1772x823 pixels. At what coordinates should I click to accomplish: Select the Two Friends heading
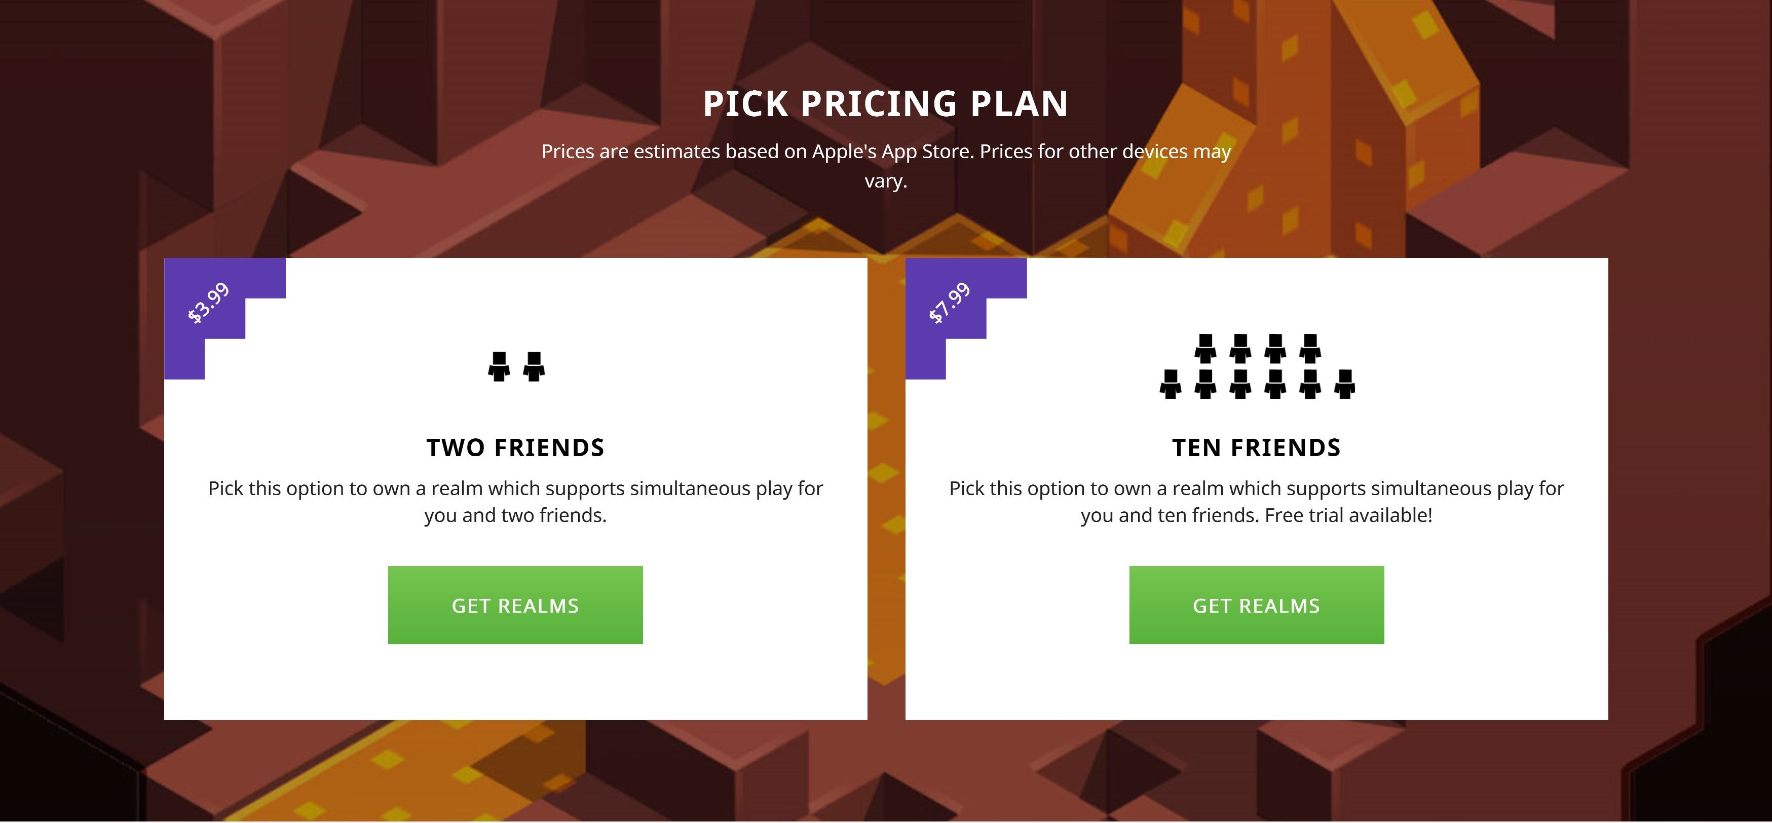tap(515, 447)
